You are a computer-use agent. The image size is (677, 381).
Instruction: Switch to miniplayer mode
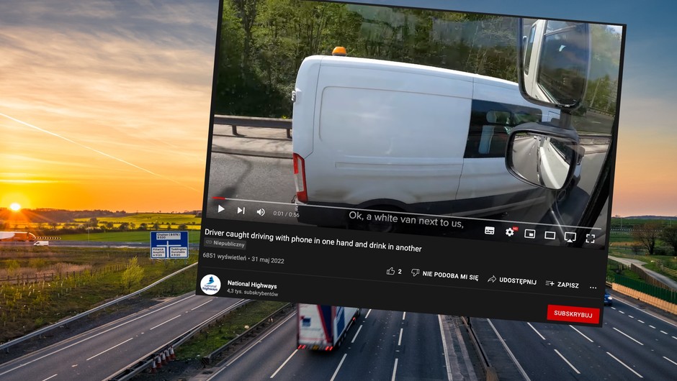click(530, 234)
